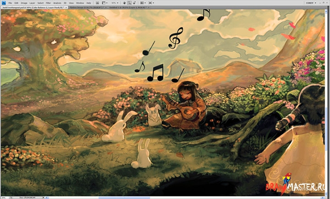
Task: Close the Untitled-1 tab
Action: pos(148,7)
